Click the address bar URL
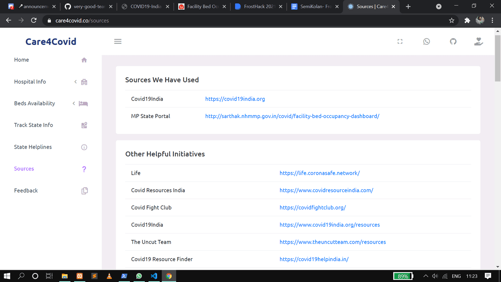 [x=82, y=21]
